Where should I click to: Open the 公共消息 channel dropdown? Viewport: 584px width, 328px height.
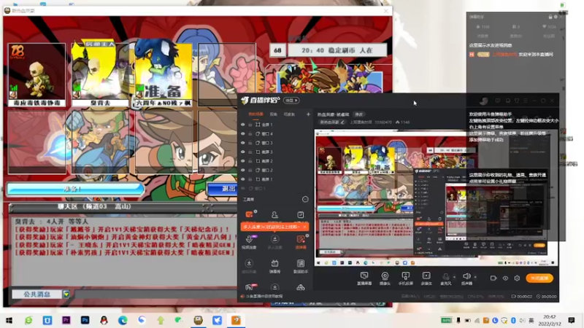(x=66, y=294)
